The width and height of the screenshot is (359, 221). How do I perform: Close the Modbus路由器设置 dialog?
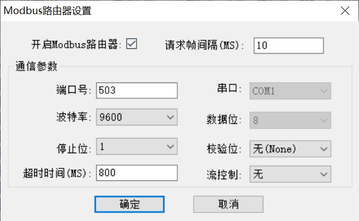coord(345,10)
